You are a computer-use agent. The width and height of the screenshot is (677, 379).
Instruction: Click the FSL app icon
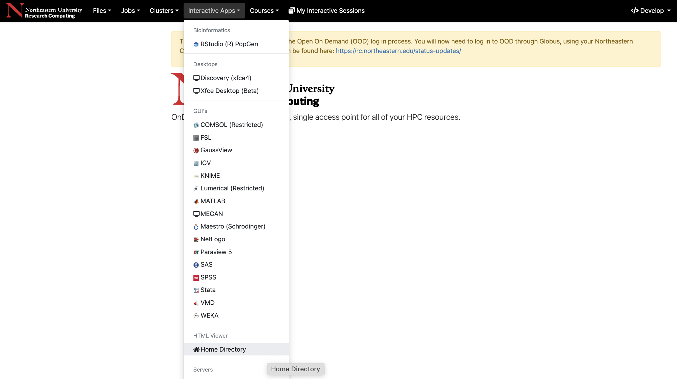pos(196,138)
